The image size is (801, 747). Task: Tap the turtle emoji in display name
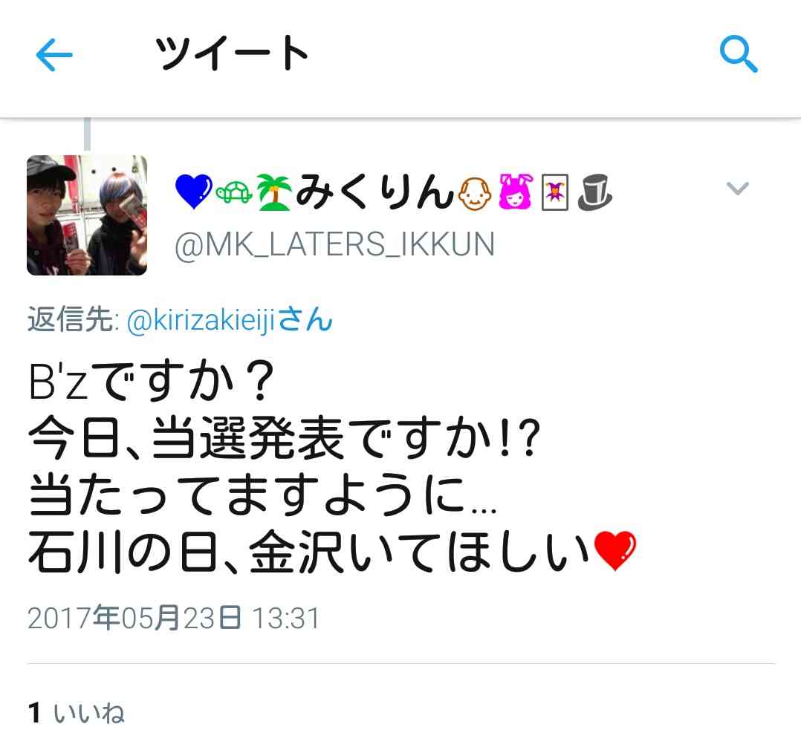[234, 193]
